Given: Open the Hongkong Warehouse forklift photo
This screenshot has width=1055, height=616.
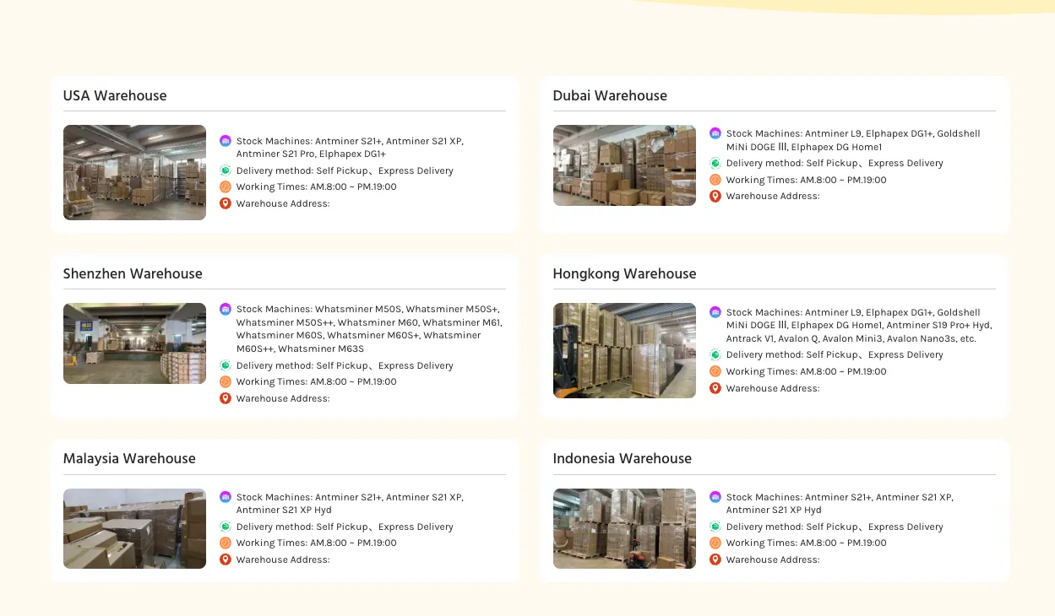Looking at the screenshot, I should (624, 350).
